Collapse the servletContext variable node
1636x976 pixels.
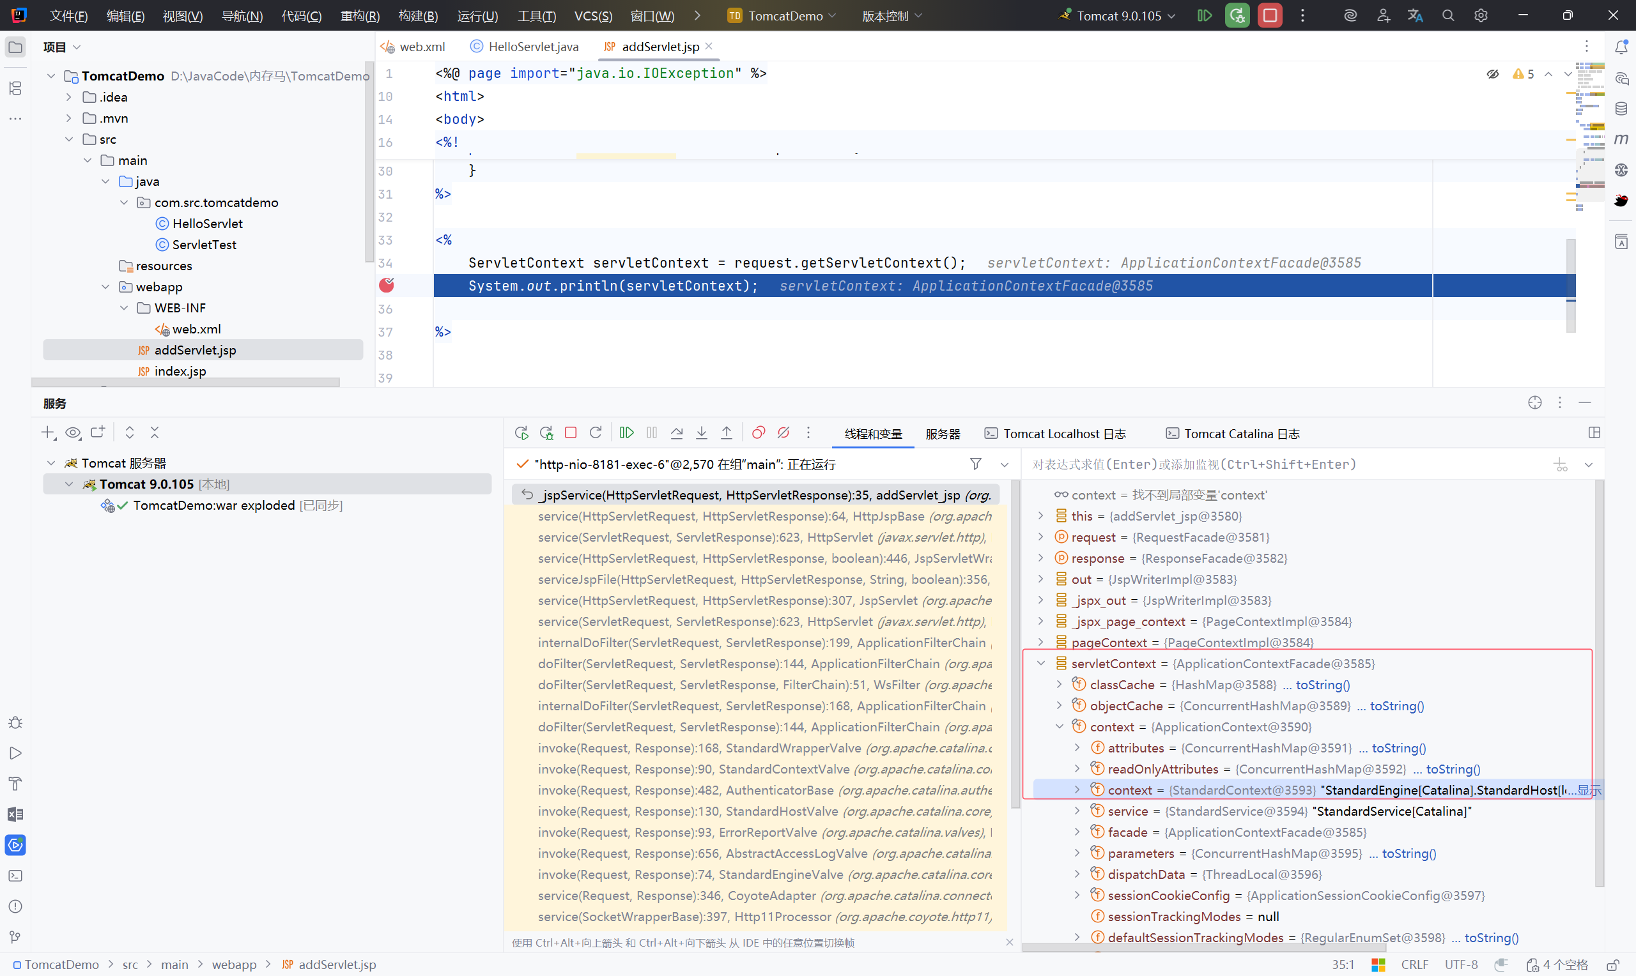pos(1041,664)
